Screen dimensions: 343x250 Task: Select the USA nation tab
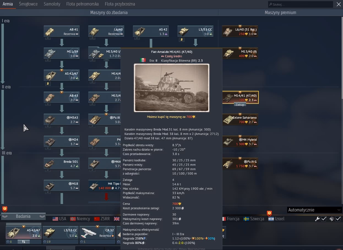pyautogui.click(x=59, y=219)
